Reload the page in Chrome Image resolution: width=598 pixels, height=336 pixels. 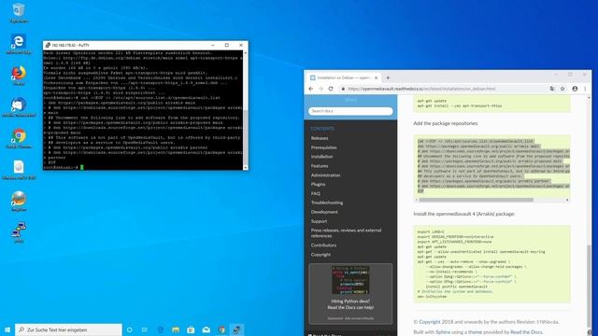pyautogui.click(x=331, y=89)
